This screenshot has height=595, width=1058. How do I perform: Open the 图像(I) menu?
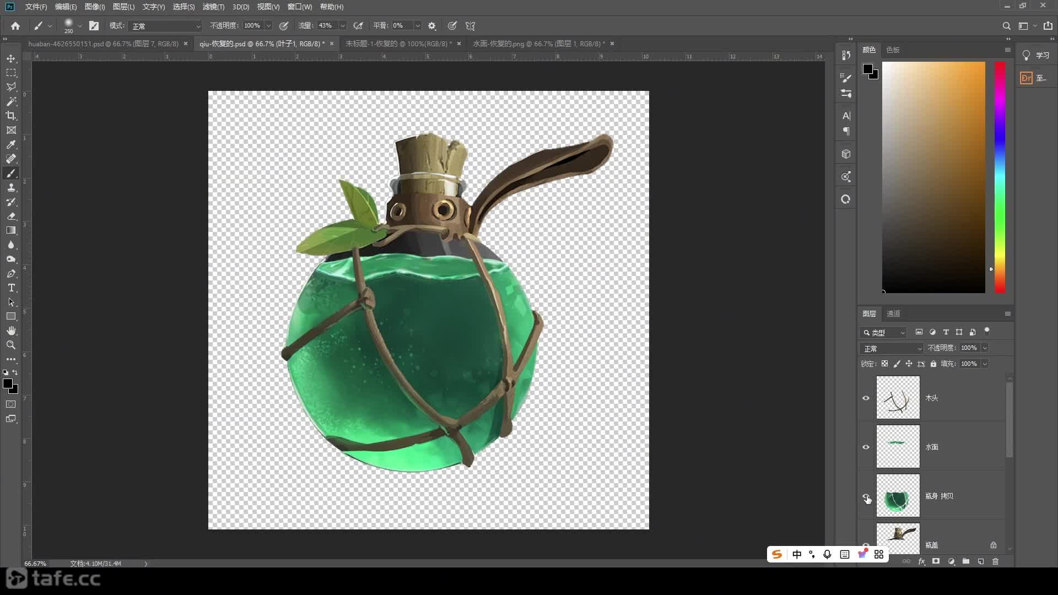pyautogui.click(x=95, y=7)
